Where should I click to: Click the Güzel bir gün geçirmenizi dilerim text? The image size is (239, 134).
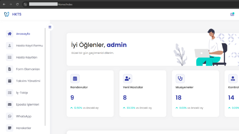coord(93,53)
